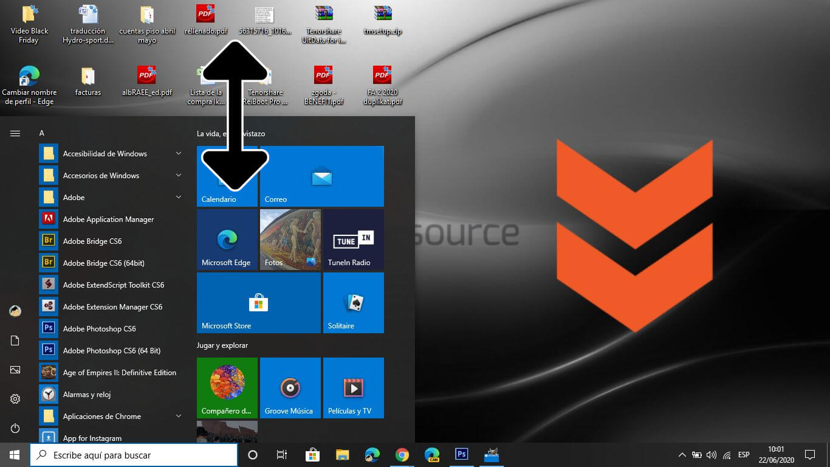Open App for Instagram entry
This screenshot has height=467, width=830.
pyautogui.click(x=111, y=437)
